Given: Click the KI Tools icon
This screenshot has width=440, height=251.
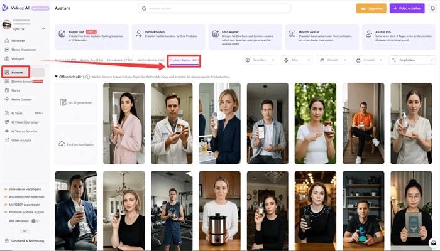Looking at the screenshot, I should coord(7,113).
